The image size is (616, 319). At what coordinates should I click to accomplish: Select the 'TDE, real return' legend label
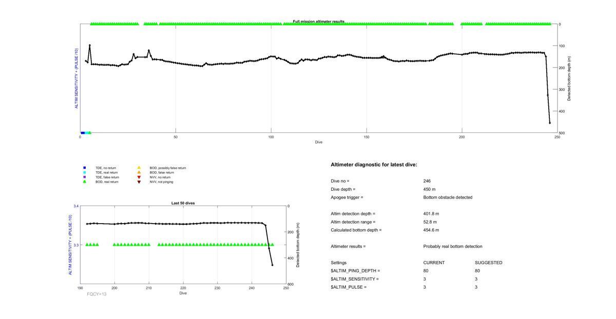tap(107, 172)
